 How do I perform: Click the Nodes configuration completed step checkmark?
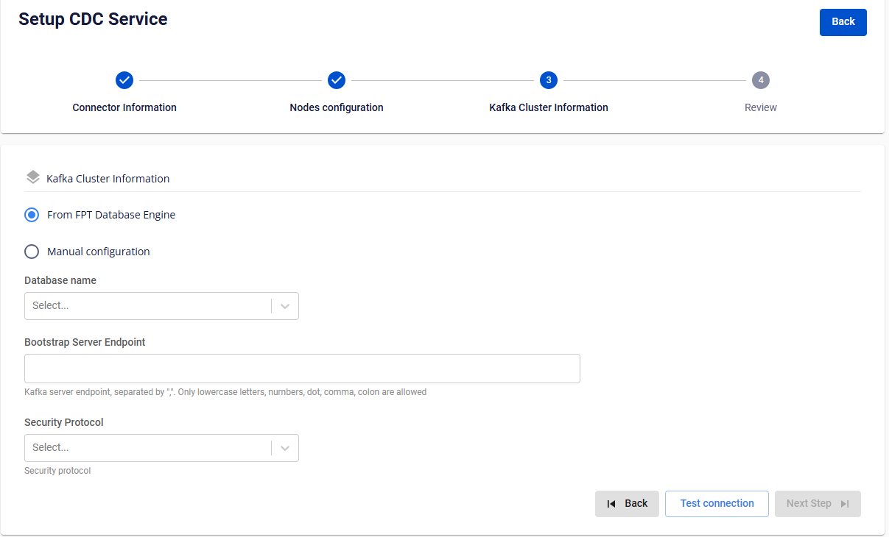[x=337, y=80]
